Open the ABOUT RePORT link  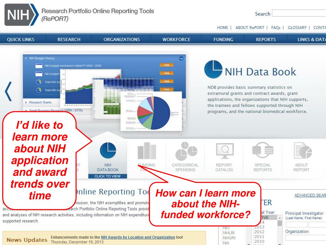(250, 27)
